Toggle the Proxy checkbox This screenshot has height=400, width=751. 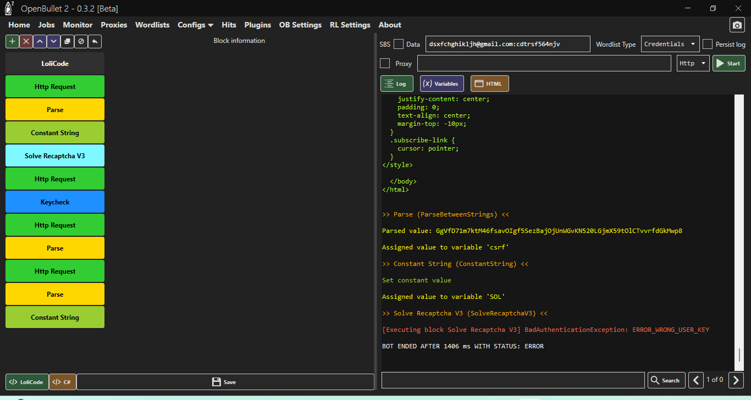[385, 63]
